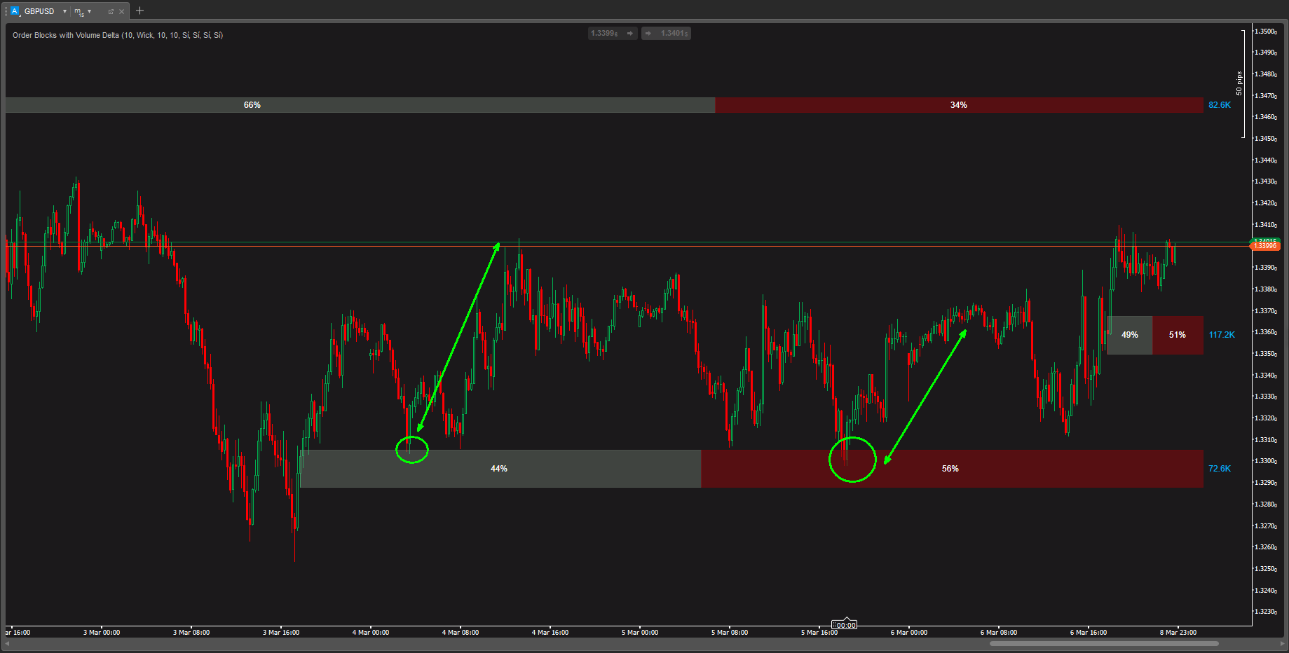Open the GBPUSD symbol dropdown
This screenshot has width=1289, height=653.
[64, 11]
